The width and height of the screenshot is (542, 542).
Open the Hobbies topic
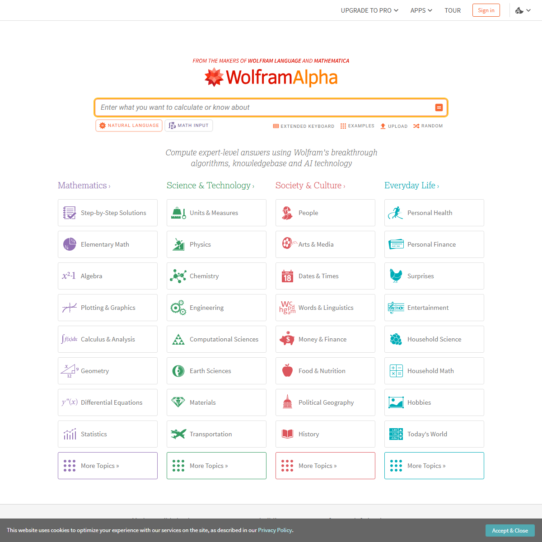click(x=434, y=402)
